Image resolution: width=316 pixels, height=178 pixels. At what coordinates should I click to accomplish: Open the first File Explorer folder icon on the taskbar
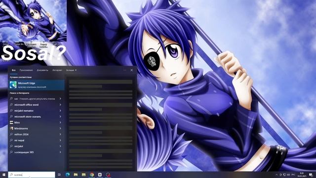click(x=76, y=175)
